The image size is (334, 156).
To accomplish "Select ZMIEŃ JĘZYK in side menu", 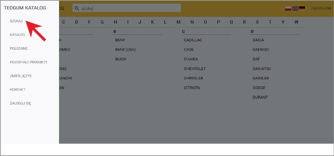I will click(x=21, y=76).
